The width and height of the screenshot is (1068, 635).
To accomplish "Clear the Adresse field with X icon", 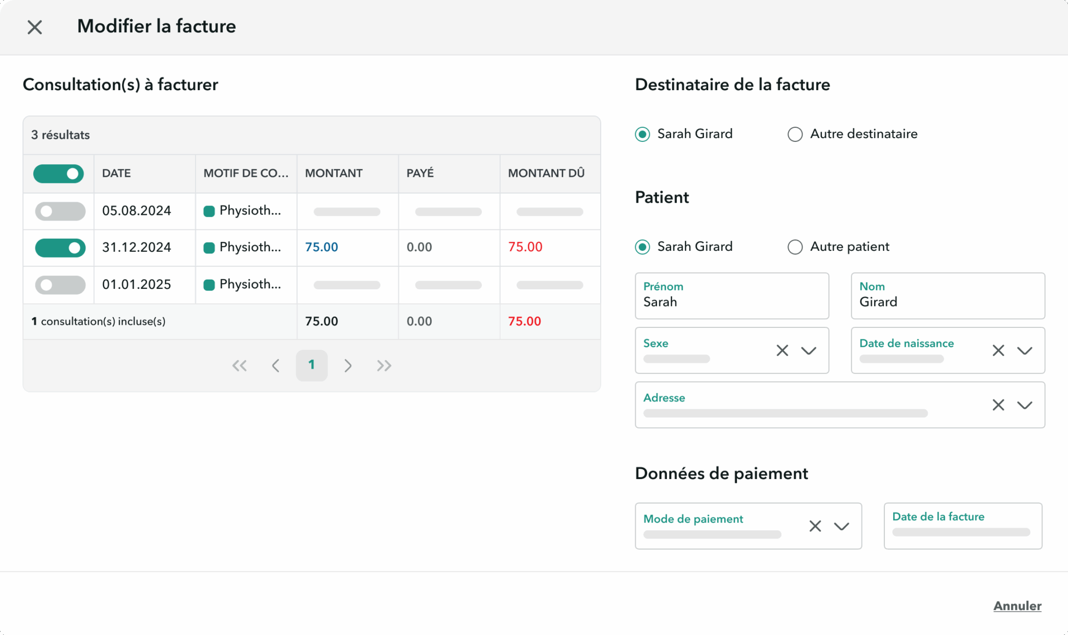I will (998, 405).
